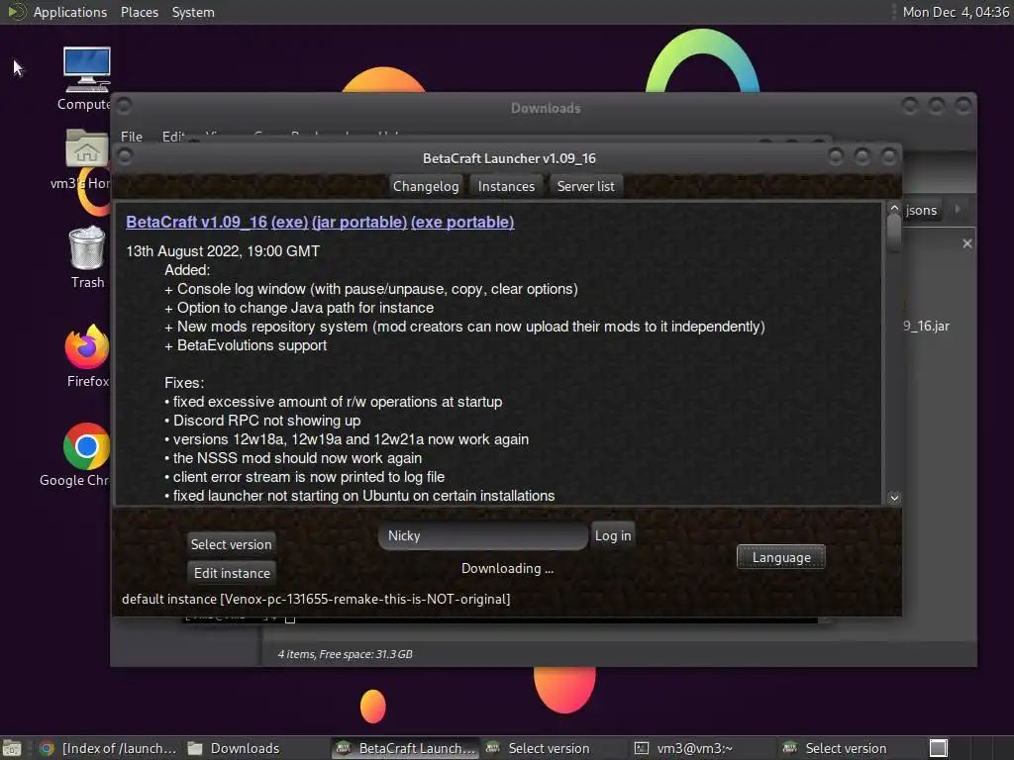This screenshot has width=1014, height=760.
Task: Click the changelog scrollbar thumb
Action: (x=894, y=234)
